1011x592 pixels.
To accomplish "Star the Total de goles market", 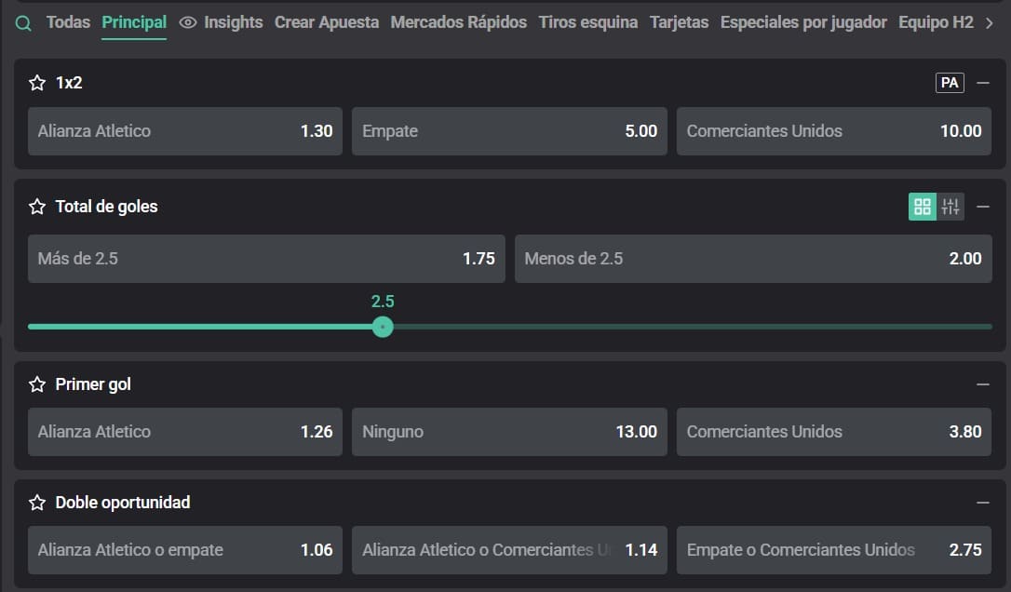I will 37,207.
